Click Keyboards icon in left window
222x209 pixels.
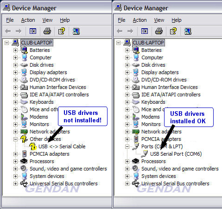[24, 102]
